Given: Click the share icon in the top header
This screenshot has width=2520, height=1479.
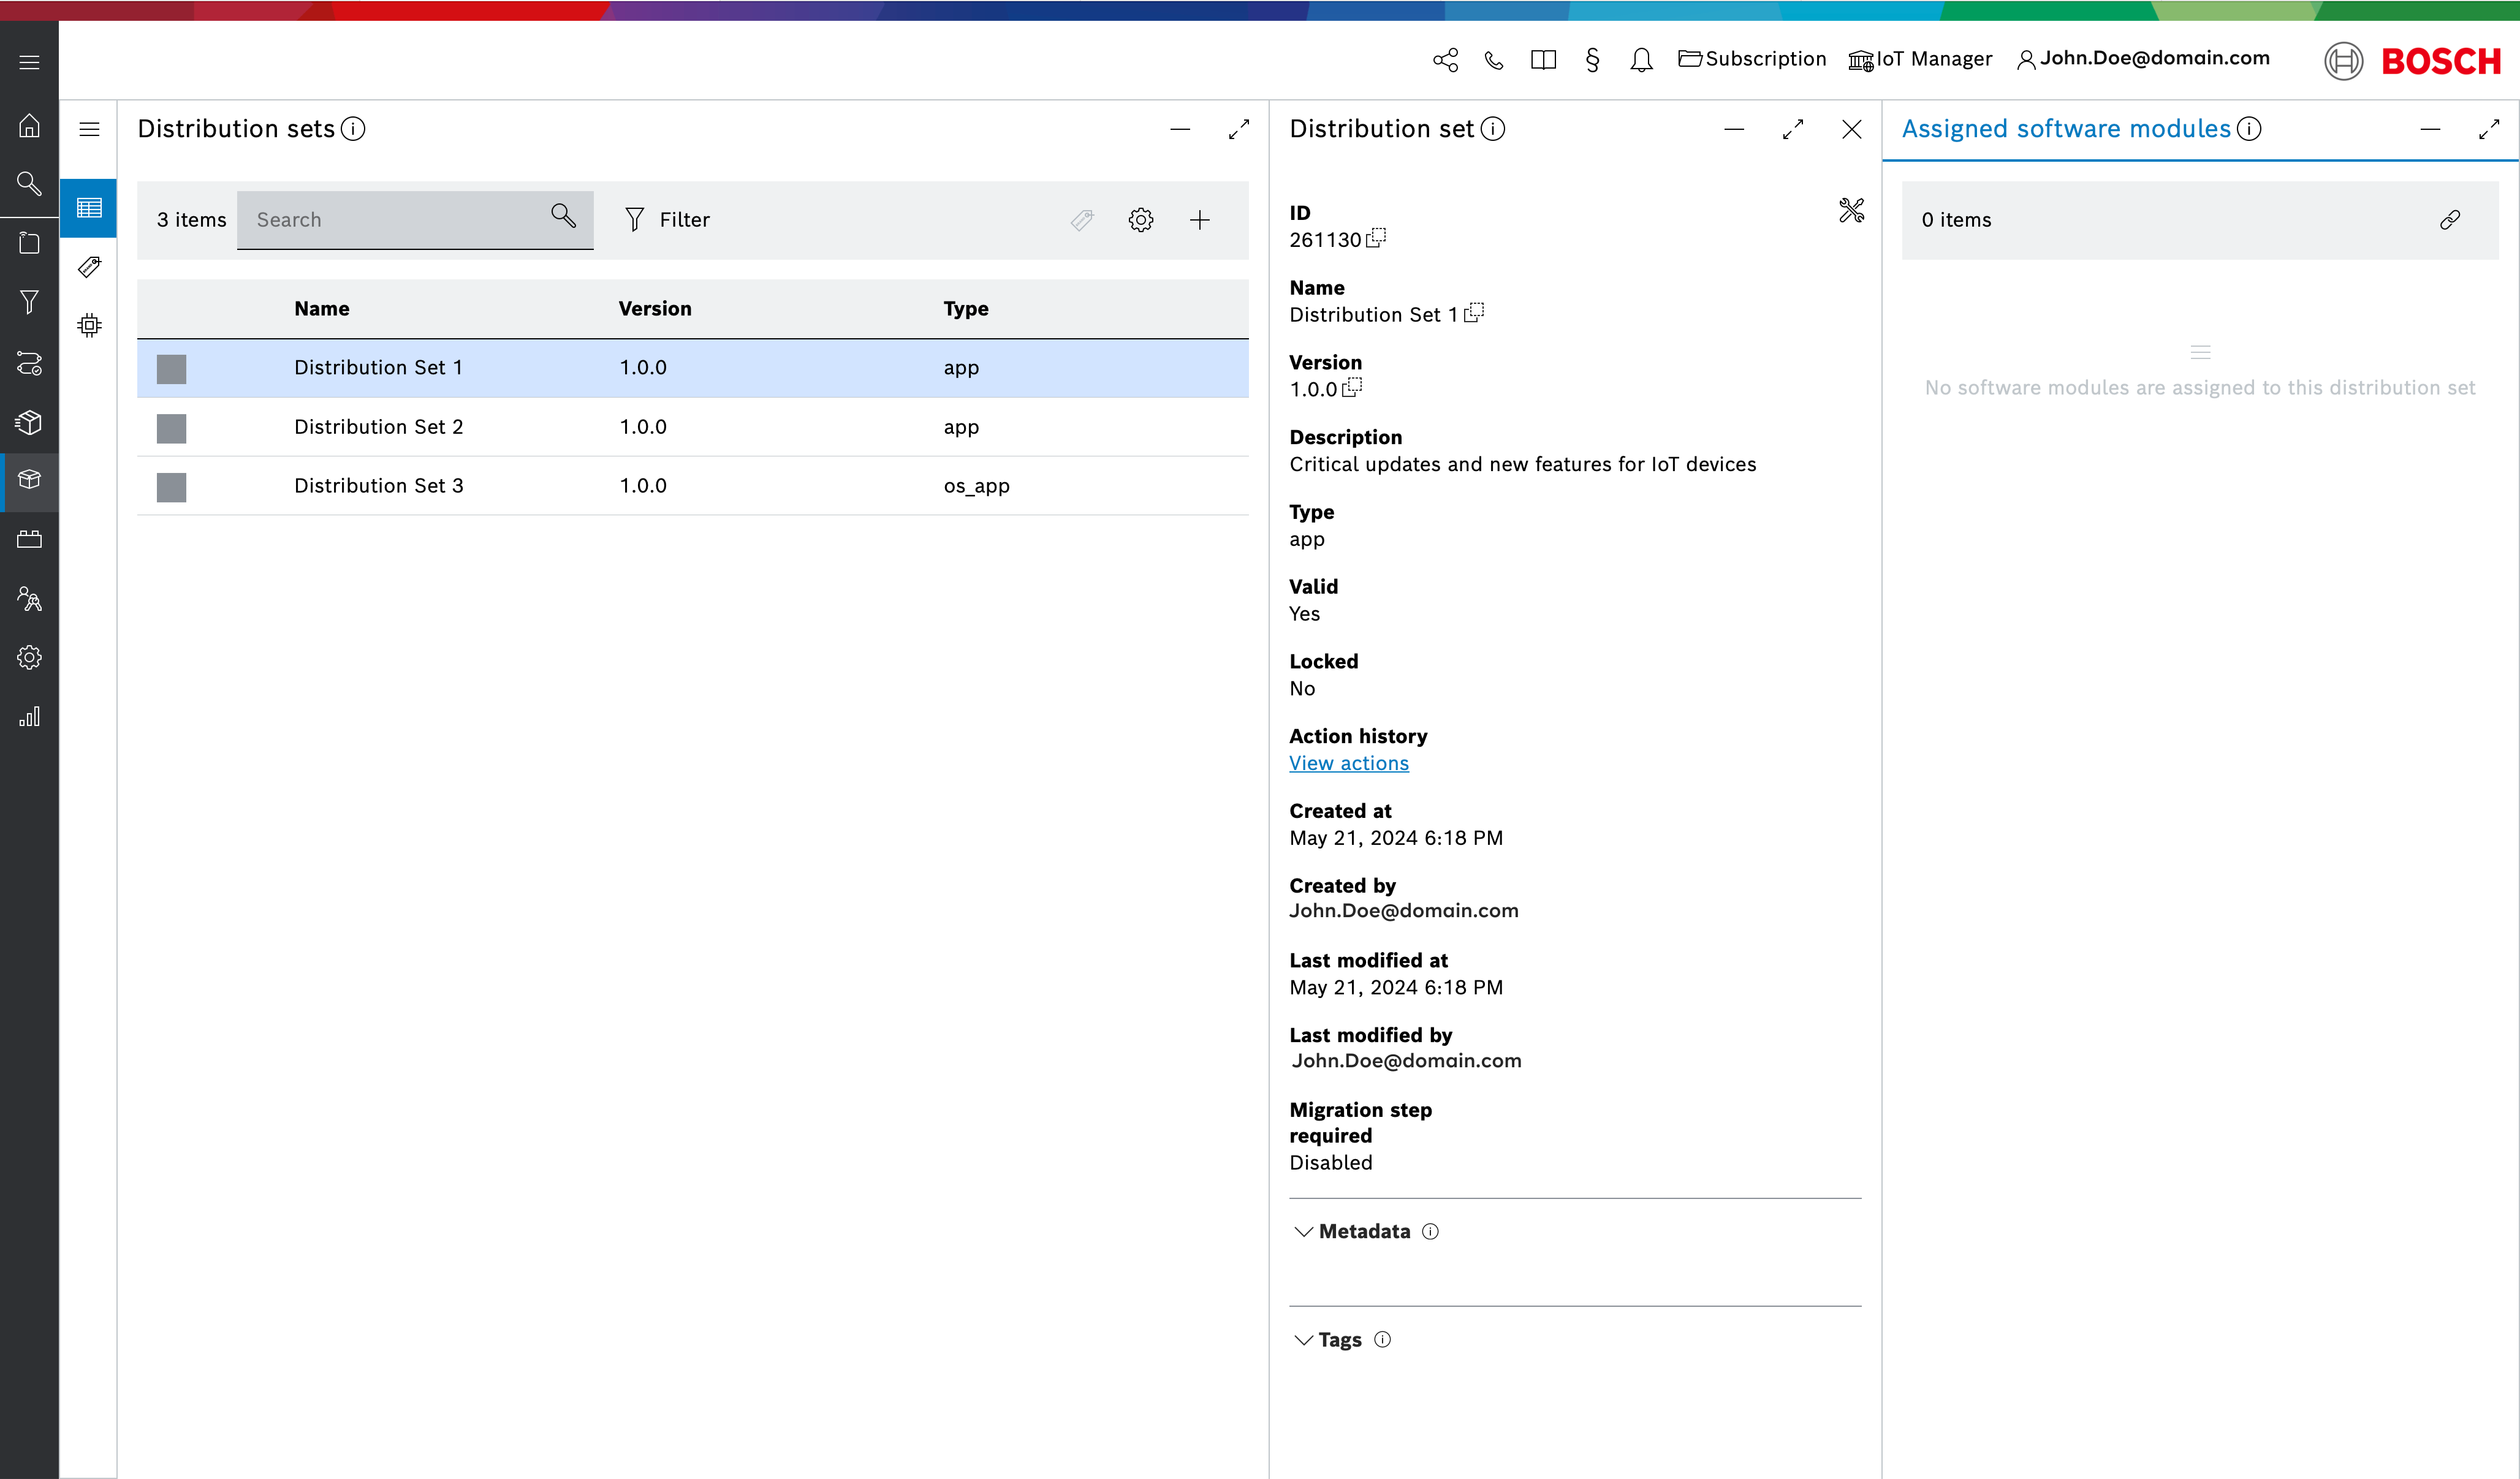Looking at the screenshot, I should coord(1445,60).
